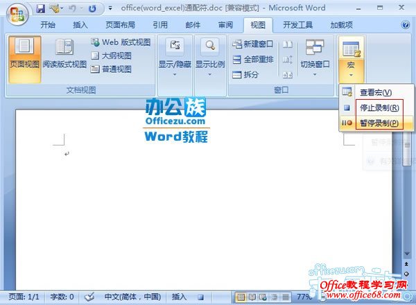The image size is (416, 305).
Task: Switch to Full Screen Reading in status bar
Action: click(252, 297)
